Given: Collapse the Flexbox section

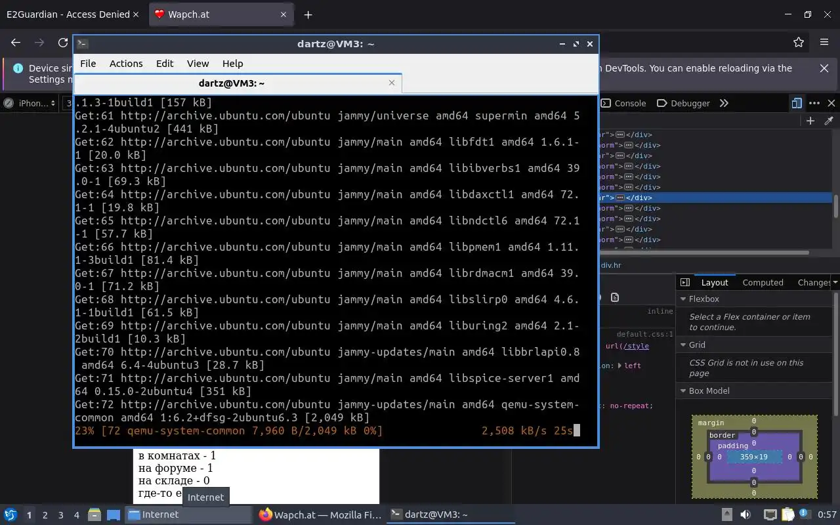Looking at the screenshot, I should [682, 299].
